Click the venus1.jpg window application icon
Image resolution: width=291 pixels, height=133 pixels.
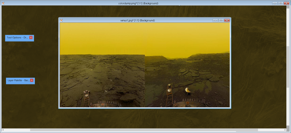coord(61,20)
